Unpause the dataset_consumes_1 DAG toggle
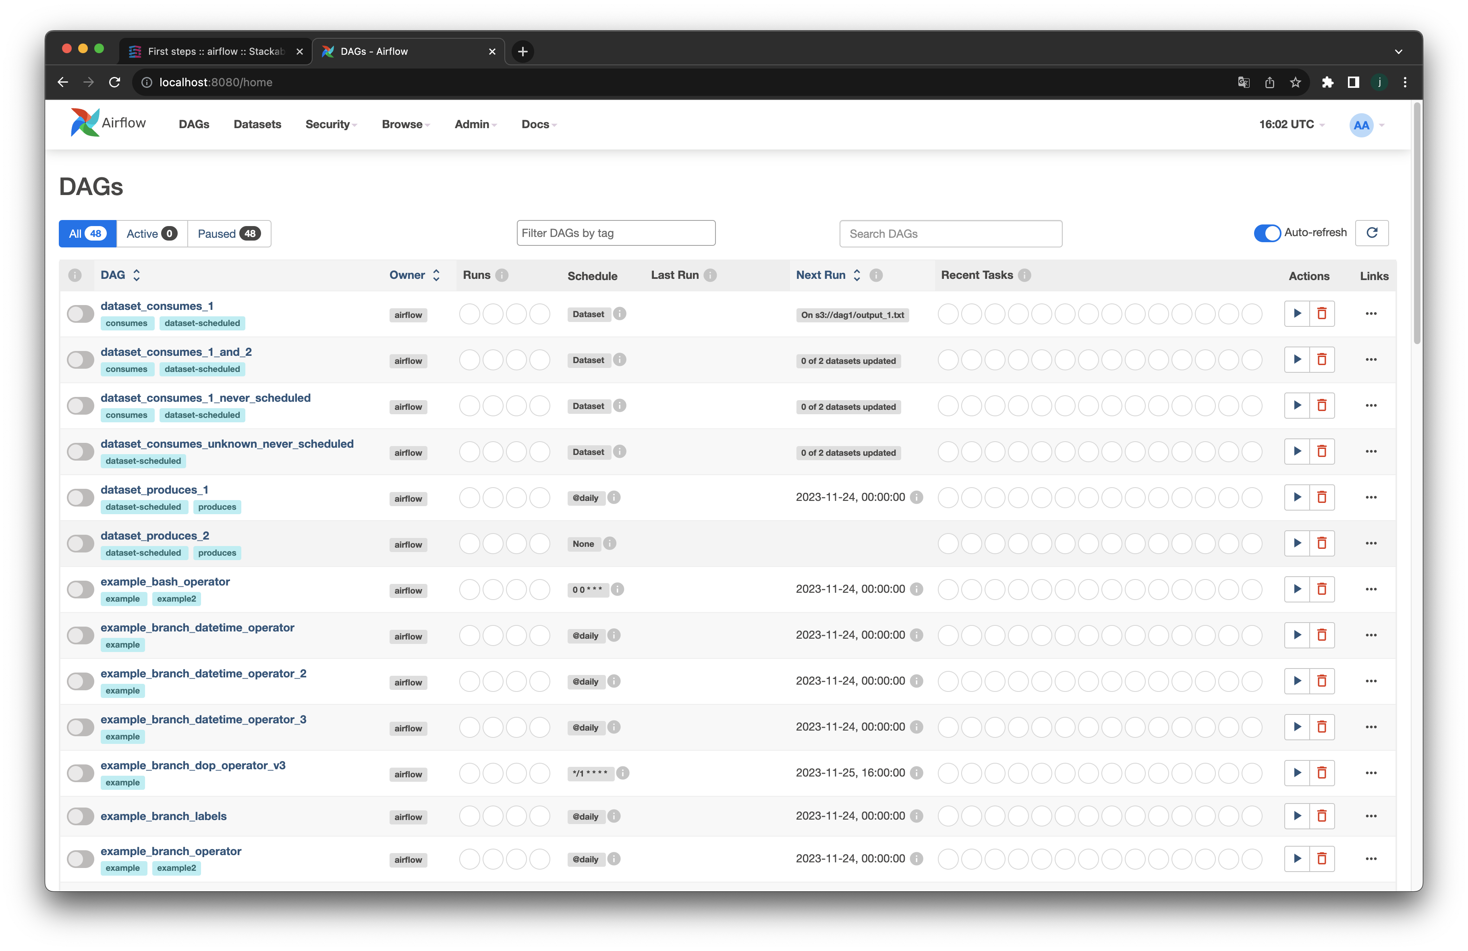1468x951 pixels. tap(80, 314)
